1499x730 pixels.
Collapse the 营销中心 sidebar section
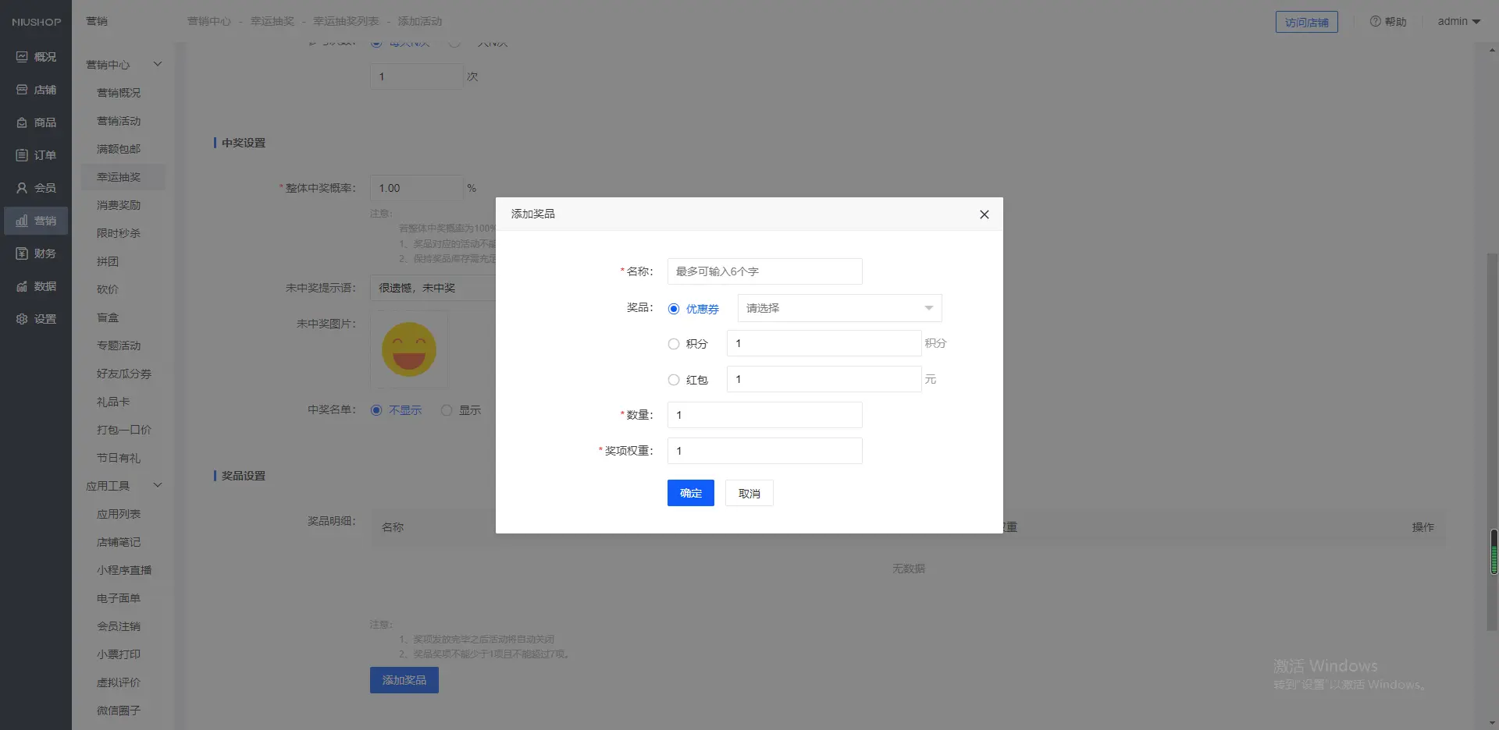click(157, 64)
